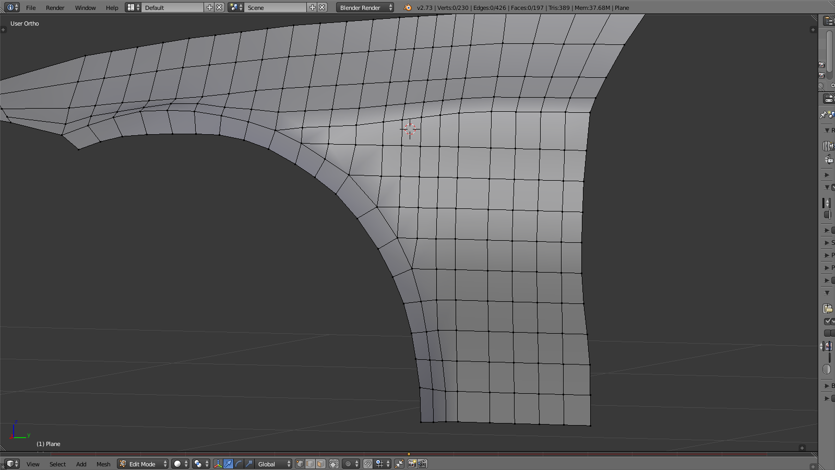Viewport: 835px width, 470px height.
Task: Open the Blender Render engine dropdown
Action: (365, 8)
